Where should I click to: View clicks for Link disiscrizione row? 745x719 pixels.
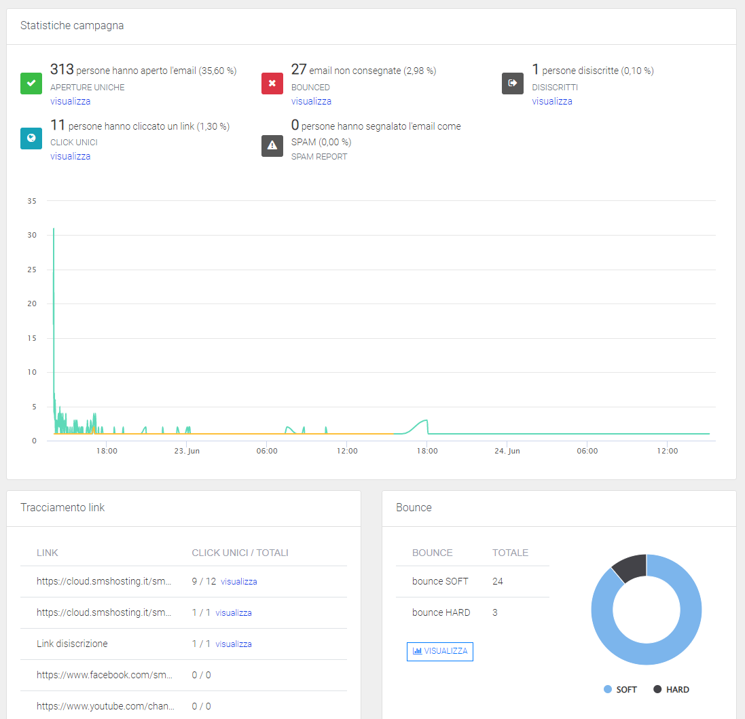click(233, 644)
